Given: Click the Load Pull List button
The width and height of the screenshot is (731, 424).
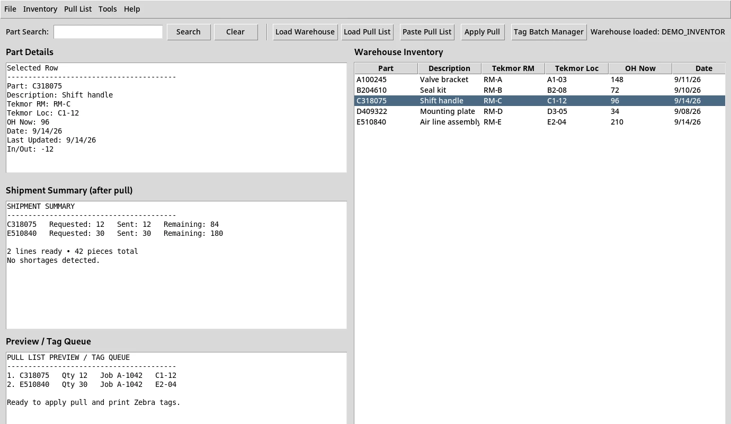Looking at the screenshot, I should click(x=367, y=32).
